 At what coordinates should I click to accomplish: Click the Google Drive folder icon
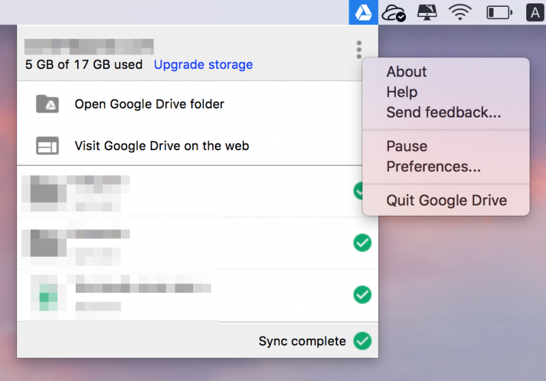coord(47,104)
